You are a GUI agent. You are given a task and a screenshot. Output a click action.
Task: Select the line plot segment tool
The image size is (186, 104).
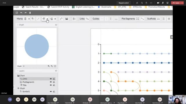coord(142,19)
